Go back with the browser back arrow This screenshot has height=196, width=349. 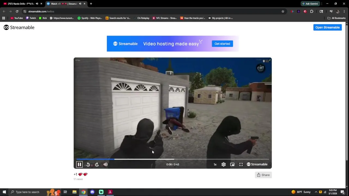4,11
